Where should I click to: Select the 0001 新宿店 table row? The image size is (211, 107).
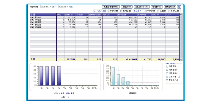coord(105,17)
